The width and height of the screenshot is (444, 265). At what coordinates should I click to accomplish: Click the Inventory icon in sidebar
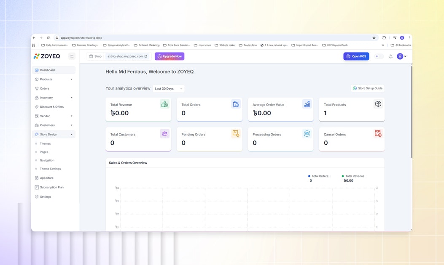coord(37,98)
